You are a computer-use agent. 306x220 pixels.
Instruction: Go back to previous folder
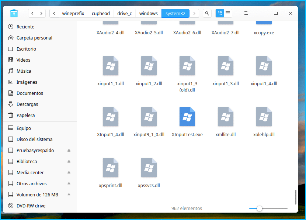point(32,13)
